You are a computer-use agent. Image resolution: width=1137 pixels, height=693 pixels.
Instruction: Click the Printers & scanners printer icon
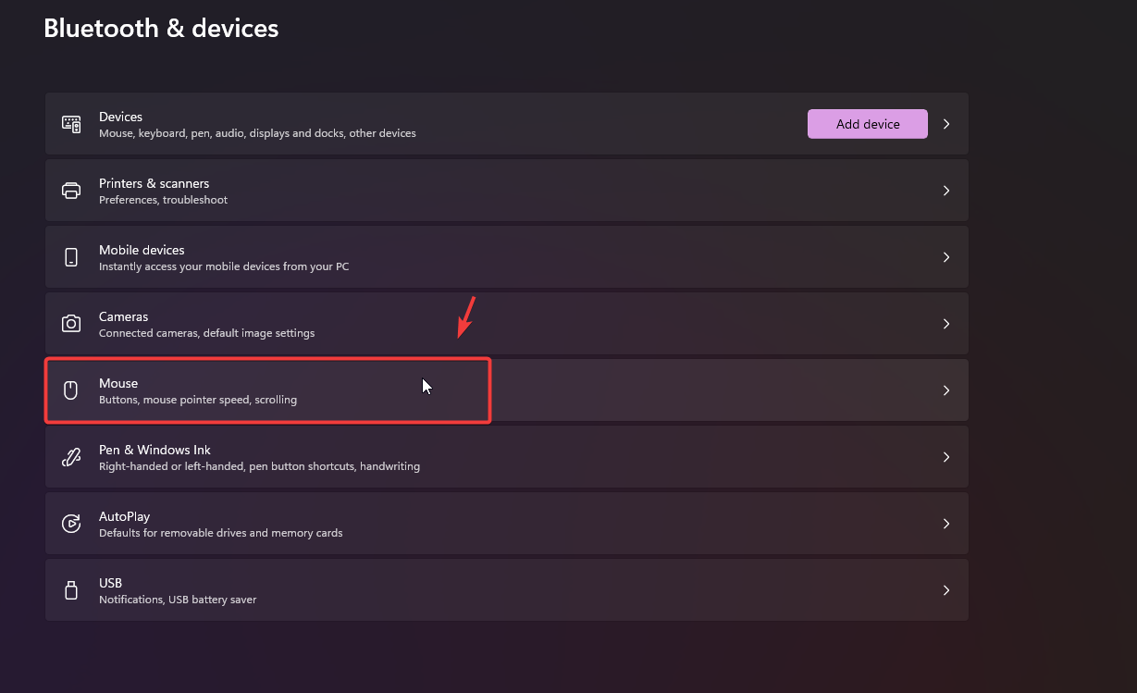click(x=71, y=191)
